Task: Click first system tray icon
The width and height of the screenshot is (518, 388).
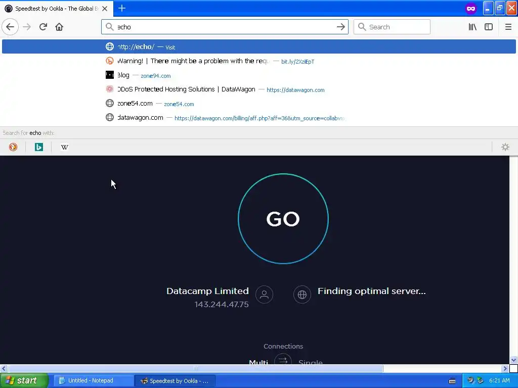Action: tap(470, 380)
